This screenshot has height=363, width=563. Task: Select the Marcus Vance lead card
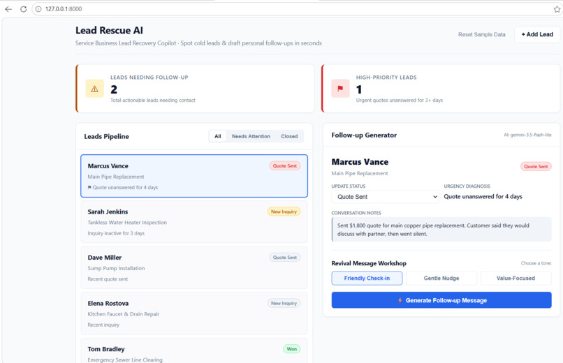pyautogui.click(x=194, y=176)
